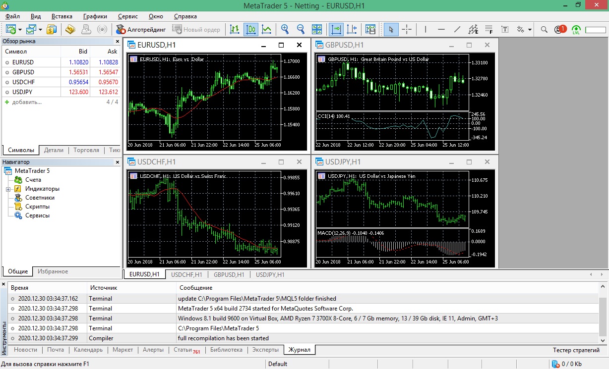Open the Календарь tab in toolbox
This screenshot has height=369, width=609.
(88, 350)
